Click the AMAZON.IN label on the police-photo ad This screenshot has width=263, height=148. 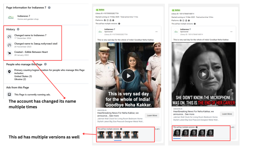point(102,110)
